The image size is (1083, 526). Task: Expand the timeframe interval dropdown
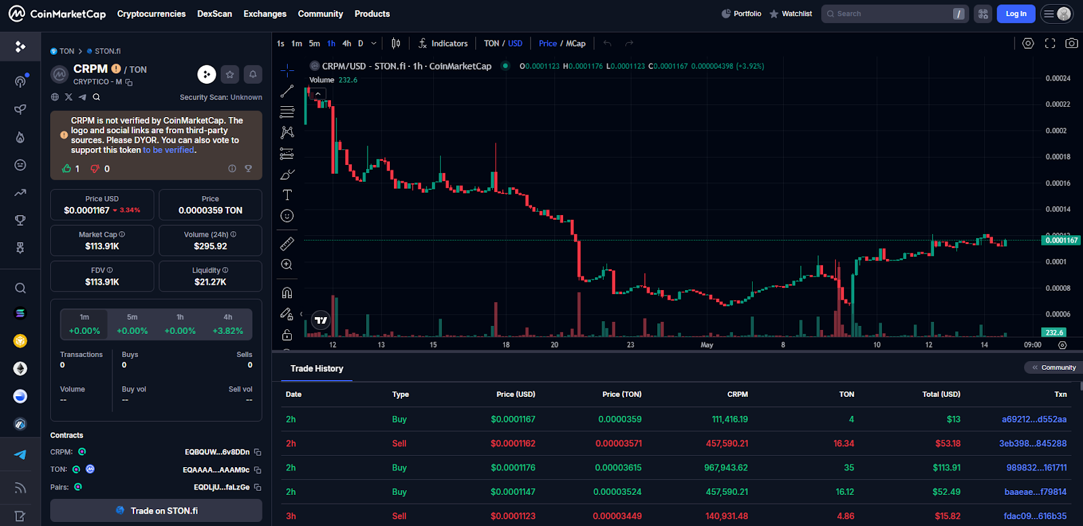374,43
